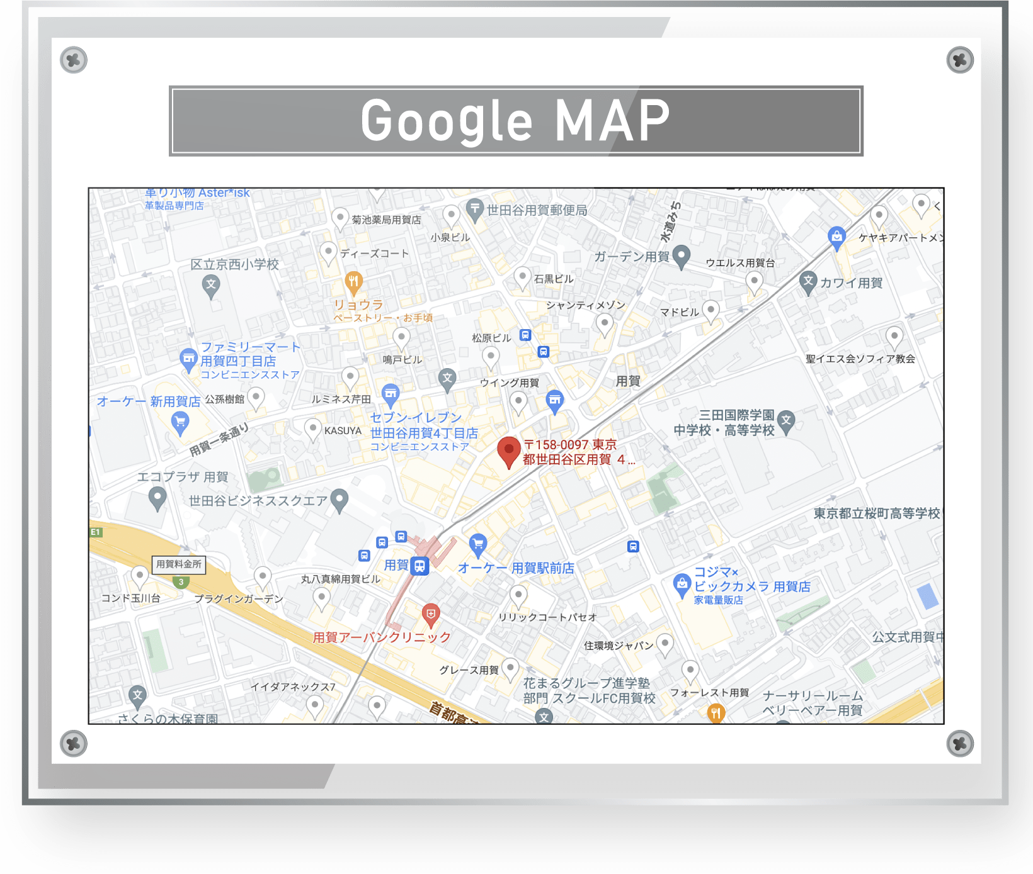
Task: Select the 丸八真綿用賀ビル pin marker
Action: click(322, 600)
